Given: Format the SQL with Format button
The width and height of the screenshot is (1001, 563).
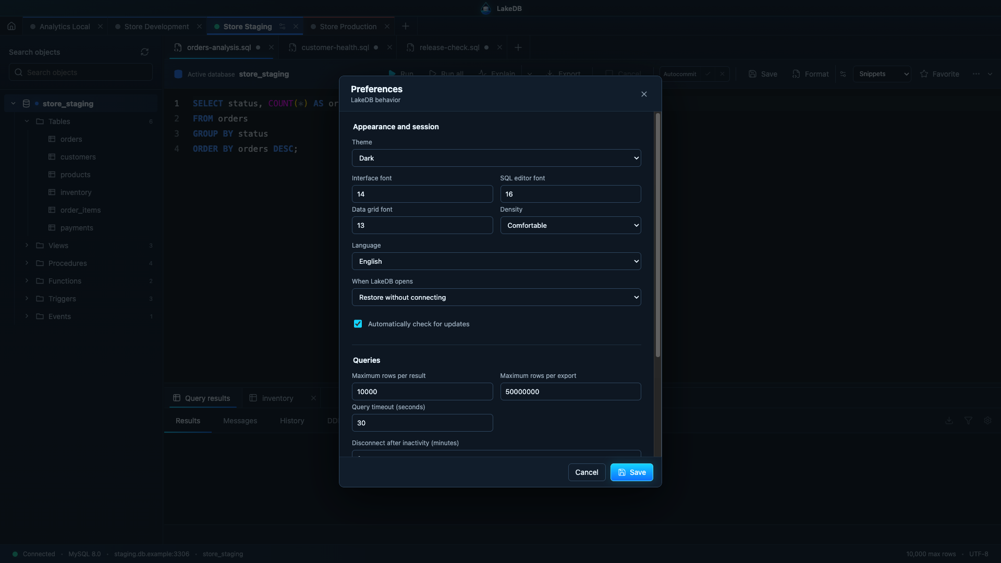Looking at the screenshot, I should point(810,74).
